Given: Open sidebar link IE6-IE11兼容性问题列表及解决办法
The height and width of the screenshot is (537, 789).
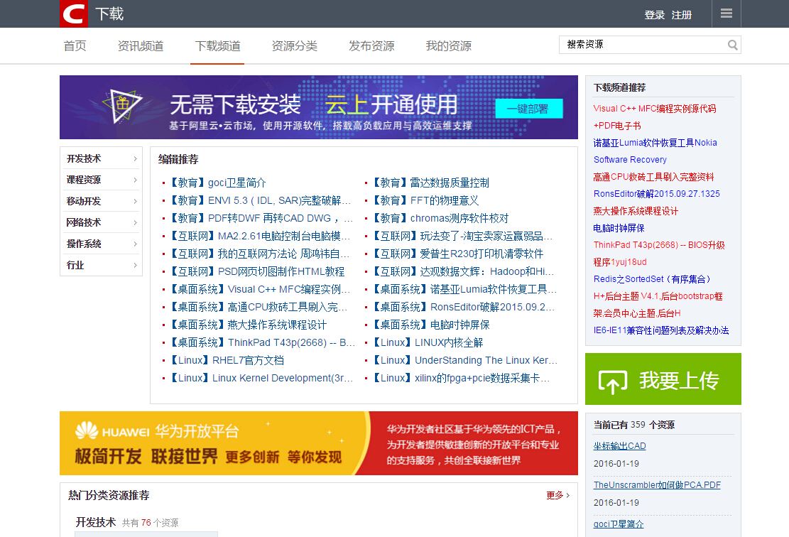Looking at the screenshot, I should point(661,330).
